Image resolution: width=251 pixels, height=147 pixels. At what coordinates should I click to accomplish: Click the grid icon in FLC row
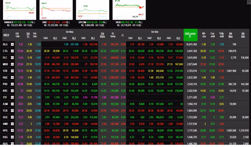[x=12, y=57]
